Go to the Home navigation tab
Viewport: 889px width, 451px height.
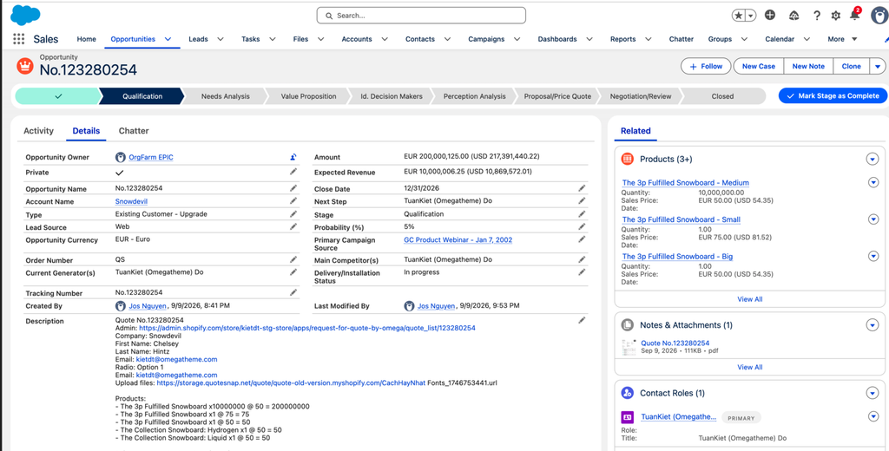[87, 39]
